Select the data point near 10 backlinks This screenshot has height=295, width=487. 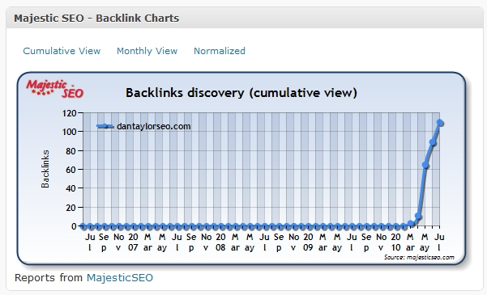418,217
